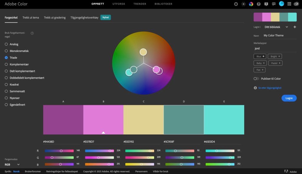
Task: Click the Lagre button
Action: point(289,98)
